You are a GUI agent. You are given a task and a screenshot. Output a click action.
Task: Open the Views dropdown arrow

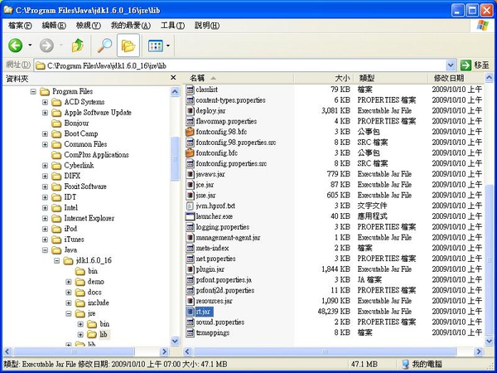tap(168, 46)
